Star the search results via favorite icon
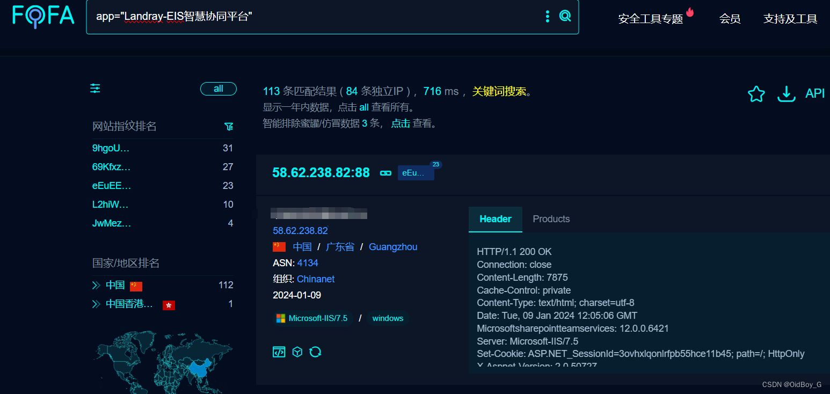The height and width of the screenshot is (394, 830). tap(756, 93)
